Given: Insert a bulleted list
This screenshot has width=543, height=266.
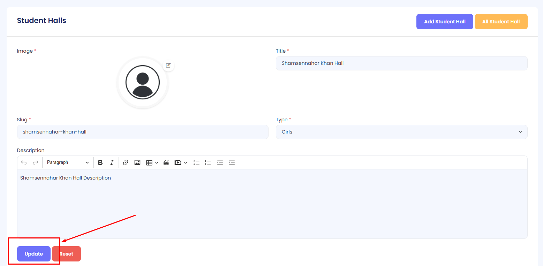Looking at the screenshot, I should 196,162.
